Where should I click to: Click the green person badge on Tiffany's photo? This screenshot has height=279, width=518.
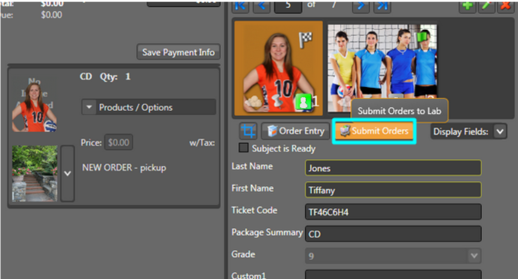(303, 101)
